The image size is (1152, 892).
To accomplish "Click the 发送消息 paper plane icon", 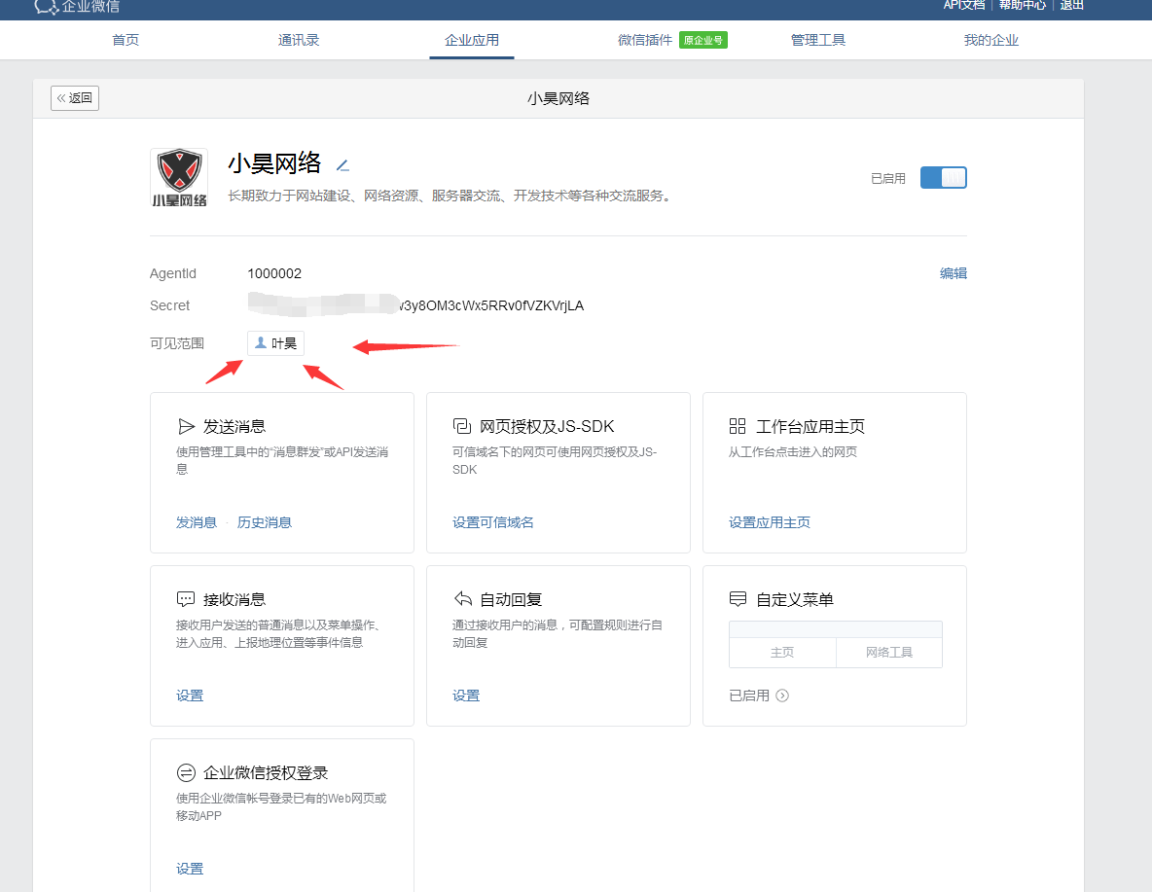I will (186, 426).
